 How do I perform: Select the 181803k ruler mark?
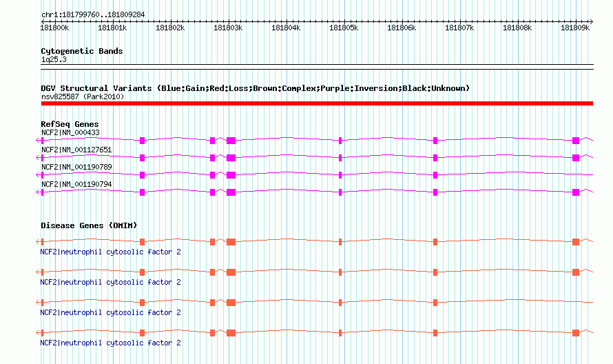pos(228,28)
